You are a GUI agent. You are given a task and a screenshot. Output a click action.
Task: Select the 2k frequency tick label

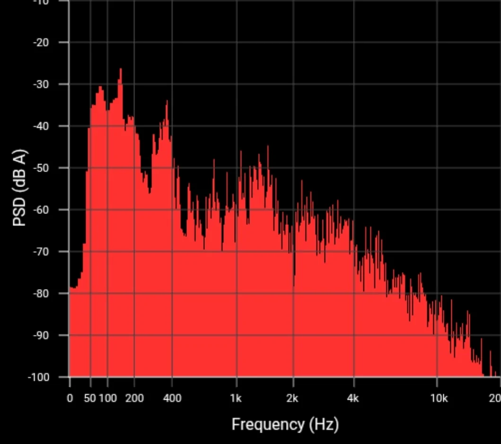click(292, 398)
